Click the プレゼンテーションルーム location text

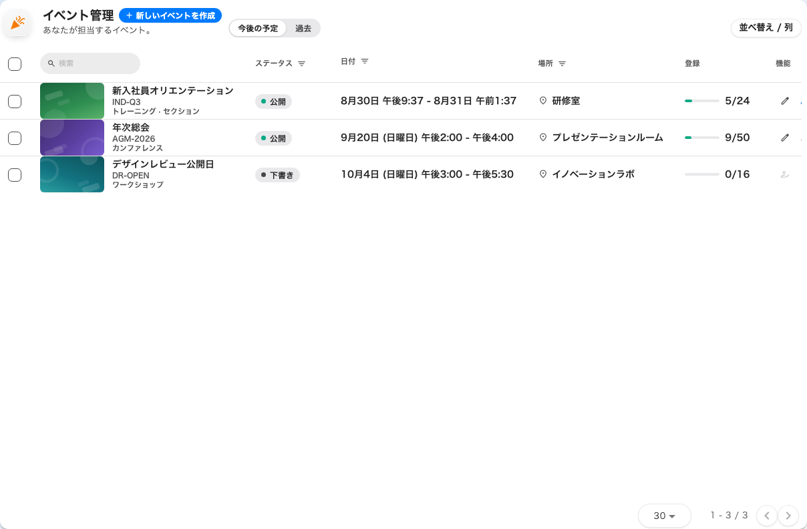[607, 138]
